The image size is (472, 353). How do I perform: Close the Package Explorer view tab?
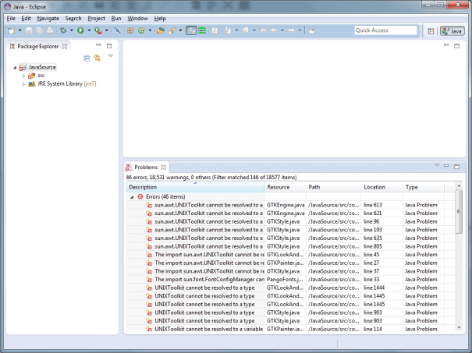[x=65, y=46]
